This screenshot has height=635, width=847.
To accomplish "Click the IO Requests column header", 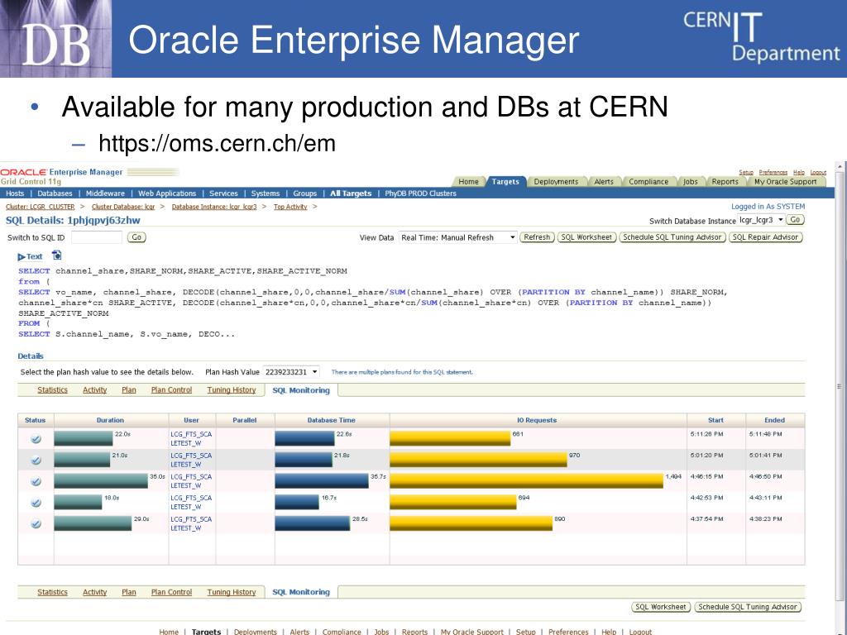I will tap(537, 420).
